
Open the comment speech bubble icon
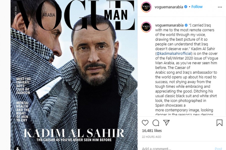[156, 123]
